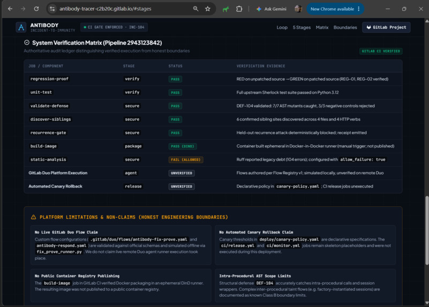Click the allow_failure: true code snippet
The image size is (429, 307).
(363, 159)
